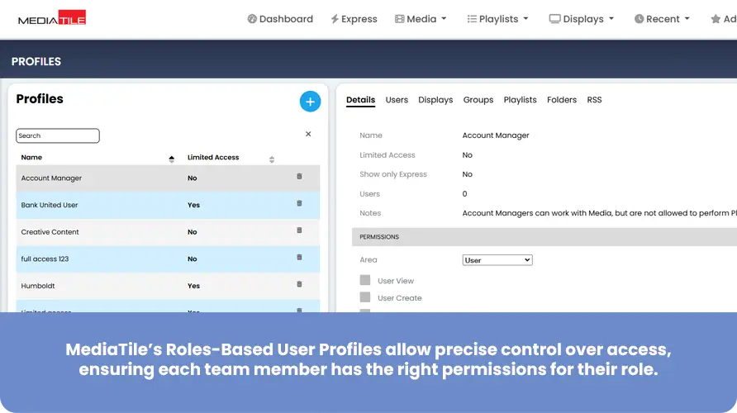This screenshot has height=413, width=737.
Task: Switch to the Folders tab
Action: pos(562,100)
